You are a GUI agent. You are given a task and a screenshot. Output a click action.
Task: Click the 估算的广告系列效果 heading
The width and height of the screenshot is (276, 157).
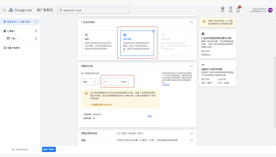212,69
